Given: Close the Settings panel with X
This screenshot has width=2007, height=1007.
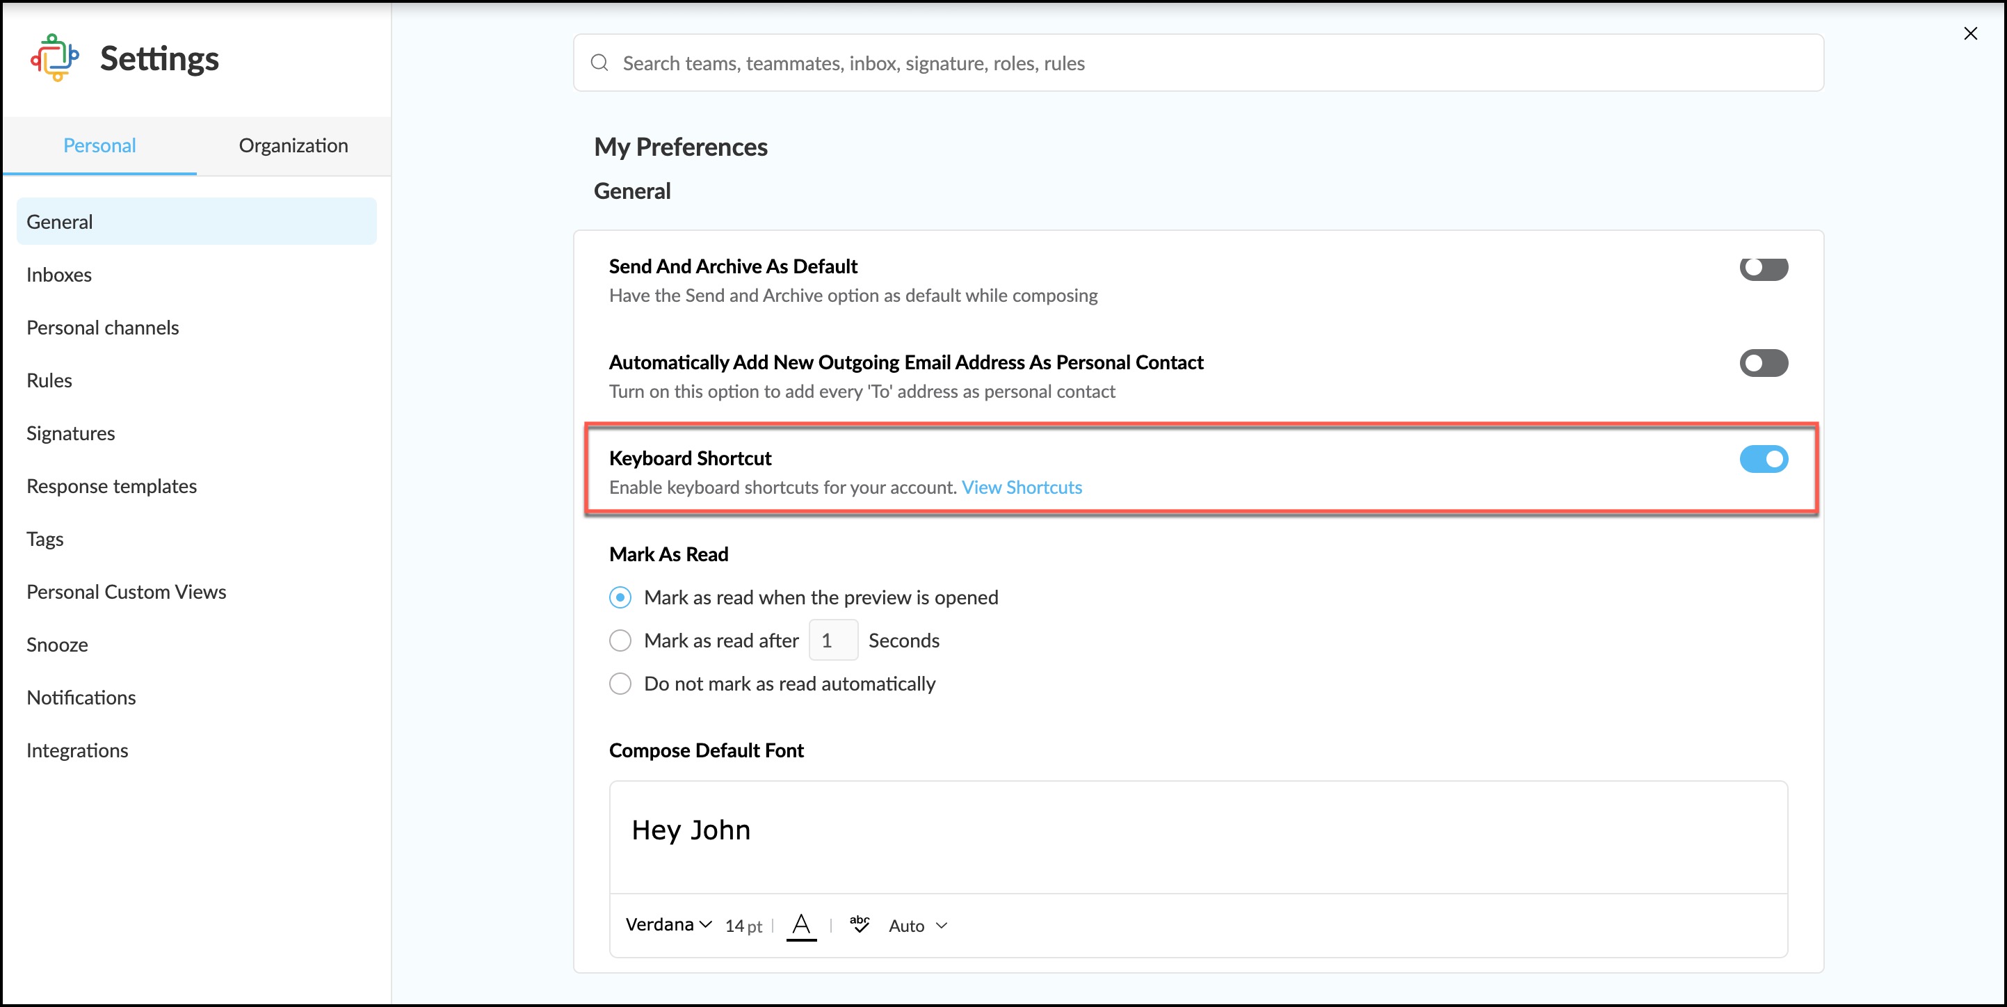Looking at the screenshot, I should pyautogui.click(x=1970, y=33).
